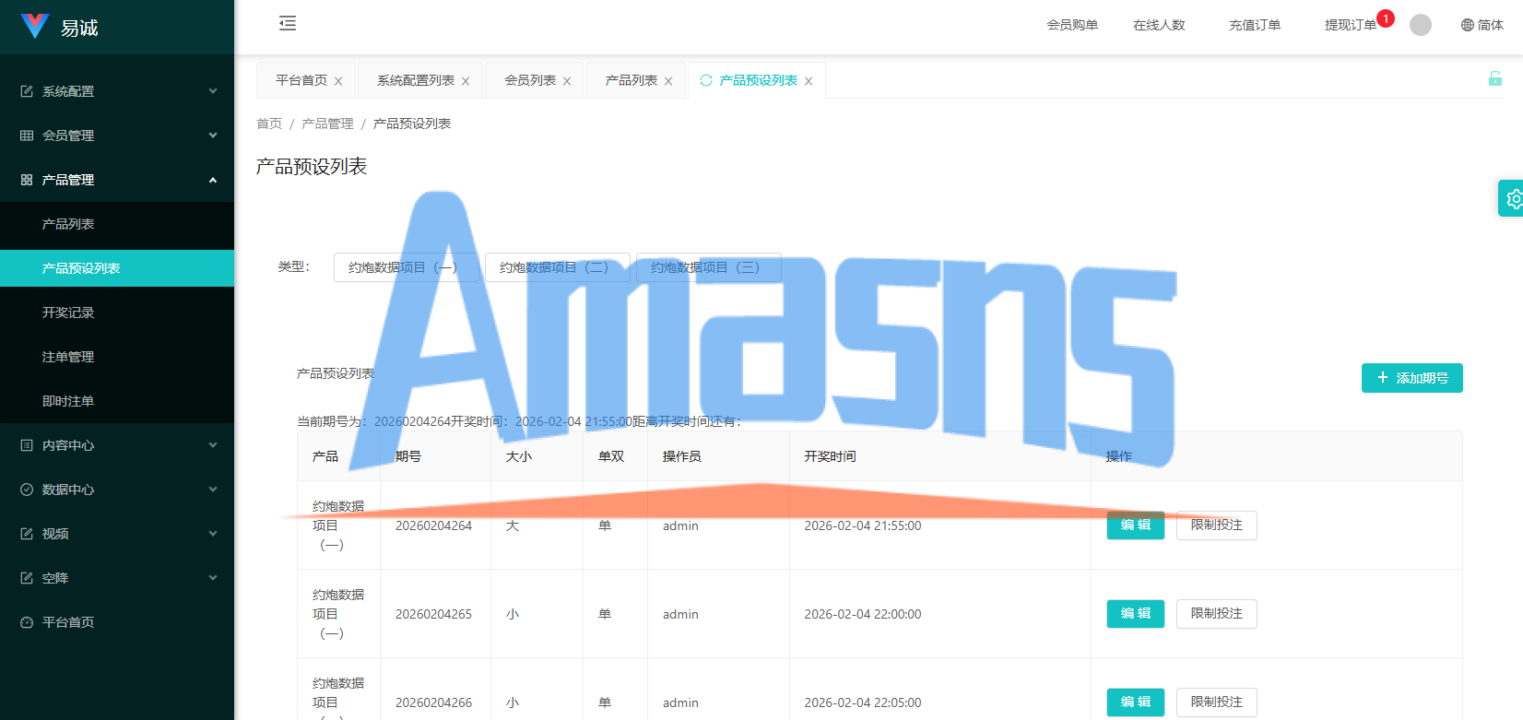Click 充值订单 in top bar
This screenshot has height=720, width=1523.
(1255, 25)
